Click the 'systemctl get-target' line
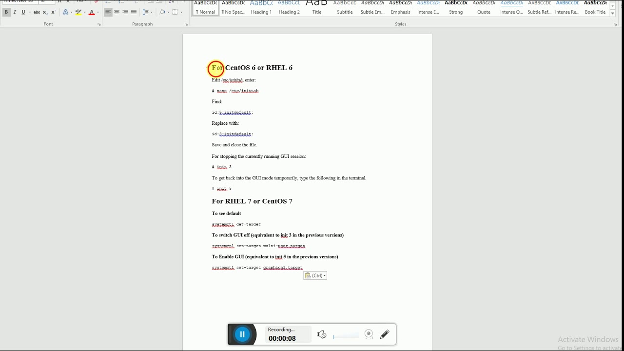The height and width of the screenshot is (351, 624). pyautogui.click(x=236, y=225)
